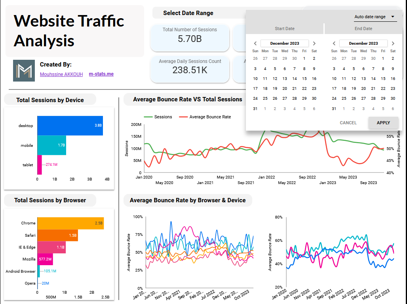The width and height of the screenshot is (407, 304).
Task: Go to next month in Start Date calendar
Action: point(314,44)
